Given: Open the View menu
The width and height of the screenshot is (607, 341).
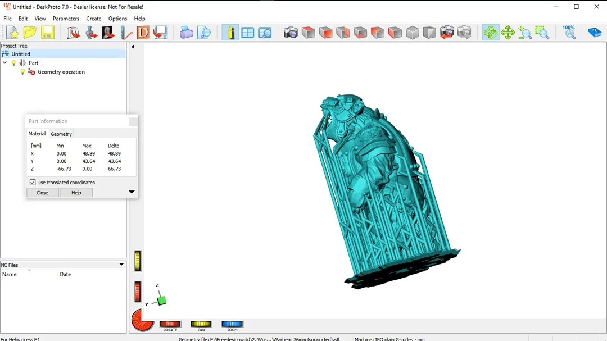Looking at the screenshot, I should tap(40, 19).
